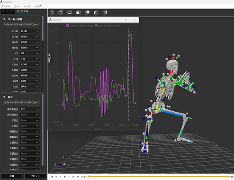234x180 pixels.
Task: Open the LASI marker dropdown
Action: (x=30, y=81)
